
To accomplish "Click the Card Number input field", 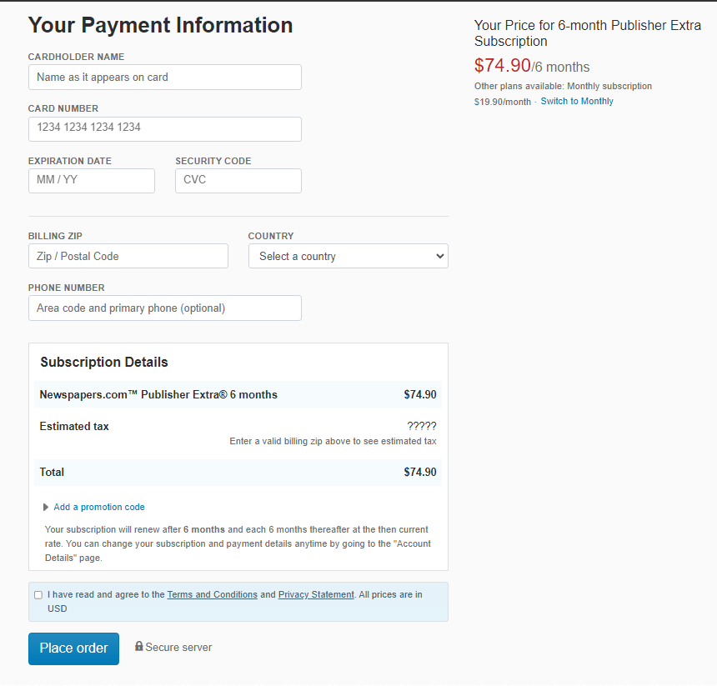I will click(x=164, y=129).
